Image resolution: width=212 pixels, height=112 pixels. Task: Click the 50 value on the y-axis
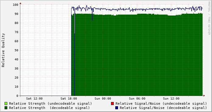pyautogui.click(x=16, y=50)
